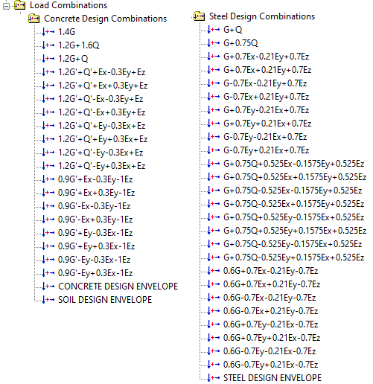Select the Load Combinations label
Screen dimensions: 373x384
(68, 5)
